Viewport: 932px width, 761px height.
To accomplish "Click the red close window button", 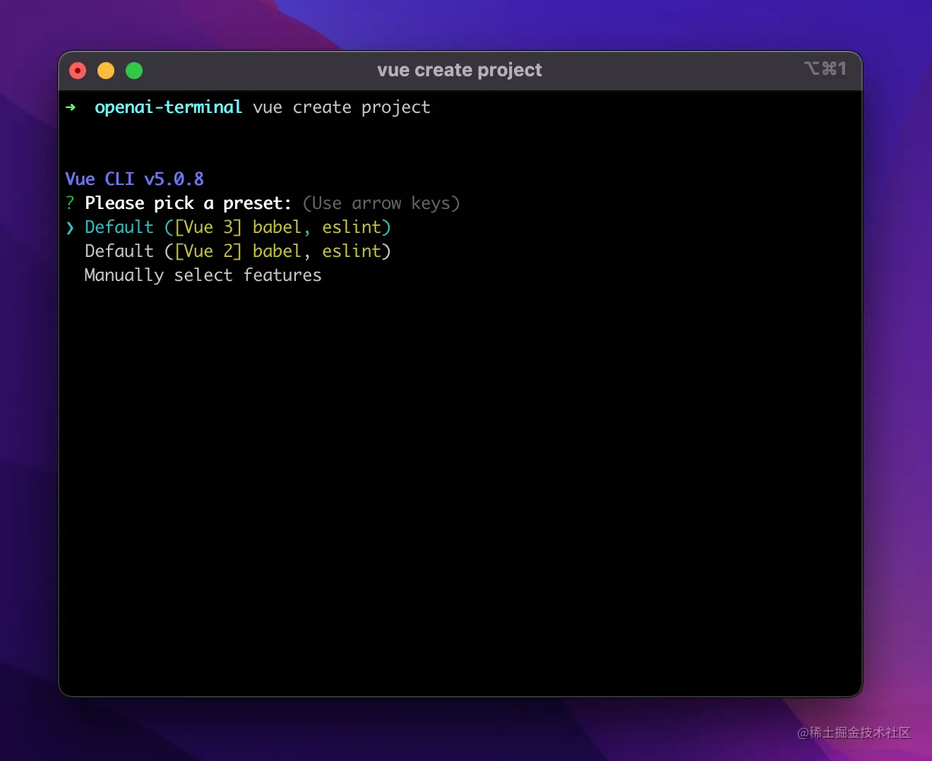I will point(78,71).
